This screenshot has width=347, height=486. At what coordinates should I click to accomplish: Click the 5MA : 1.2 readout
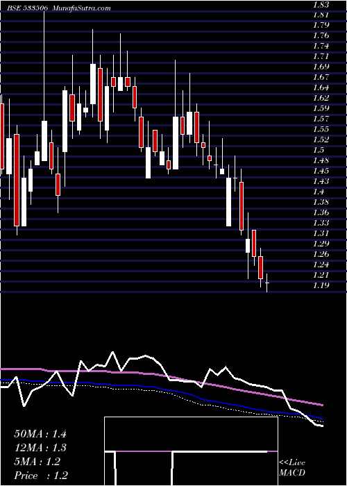coord(37,462)
